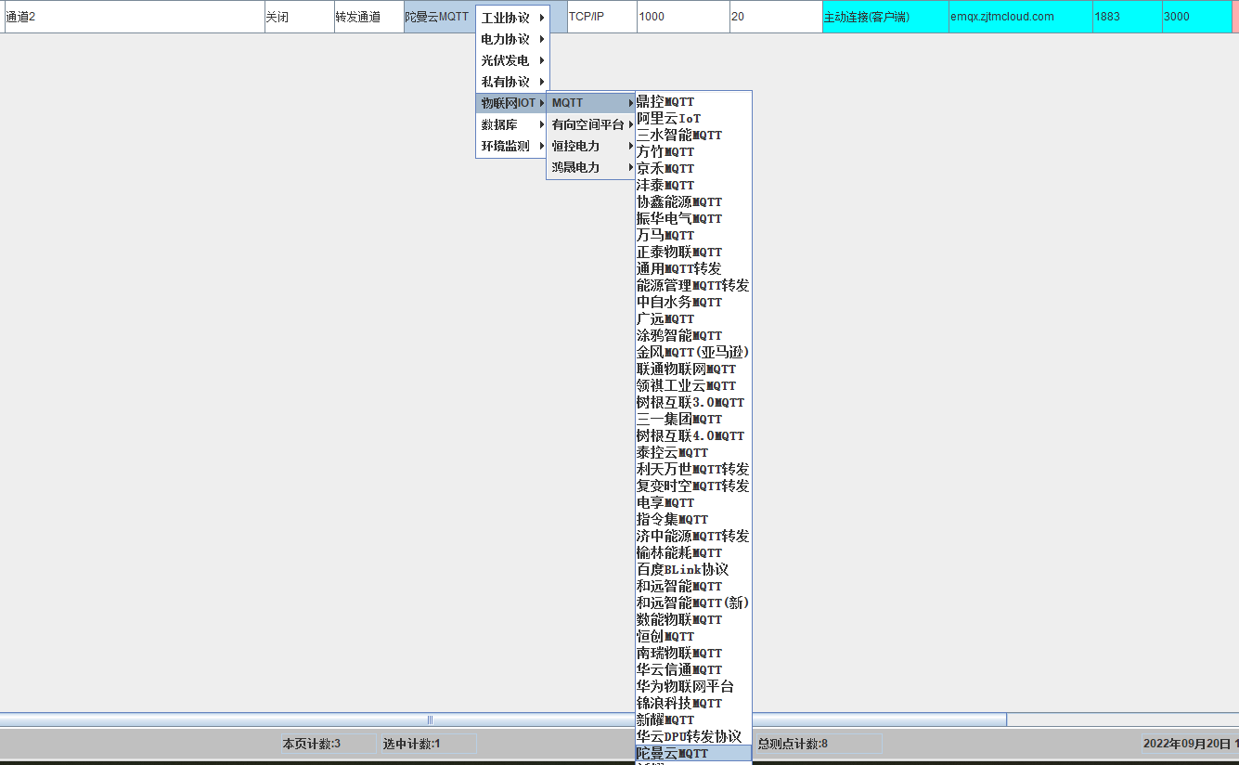Select 华为物联网平台 entry
The width and height of the screenshot is (1239, 765).
point(693,687)
